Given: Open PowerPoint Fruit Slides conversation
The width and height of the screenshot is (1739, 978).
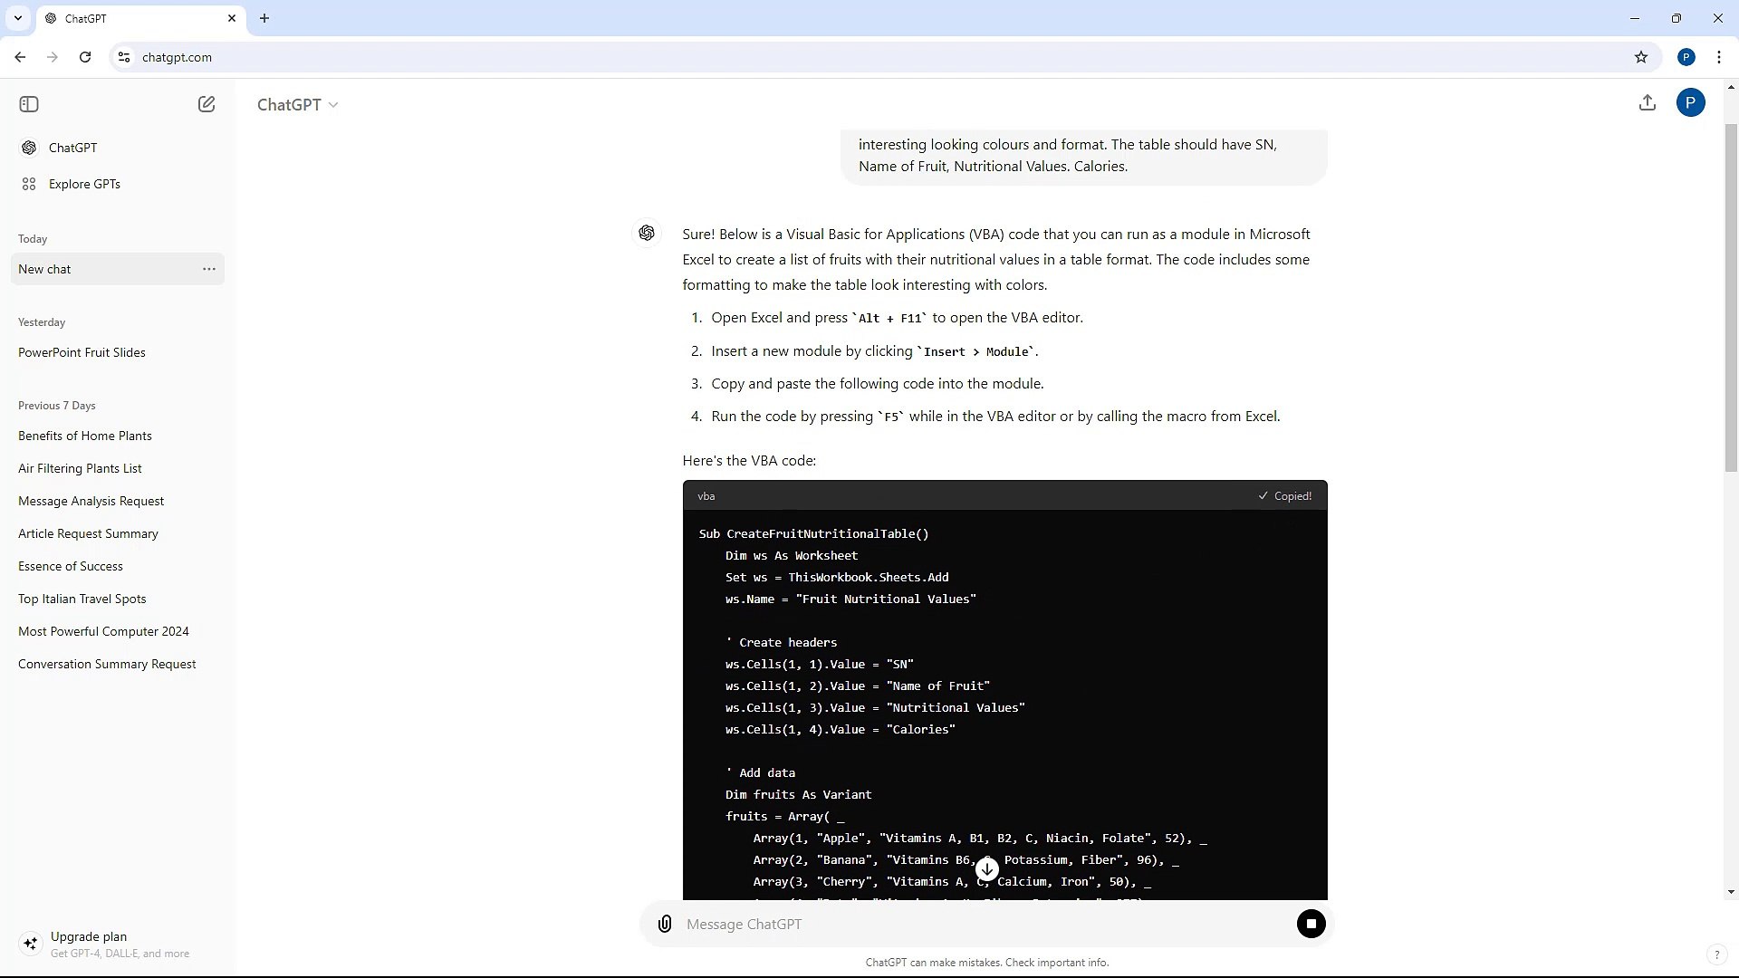Looking at the screenshot, I should [x=82, y=352].
